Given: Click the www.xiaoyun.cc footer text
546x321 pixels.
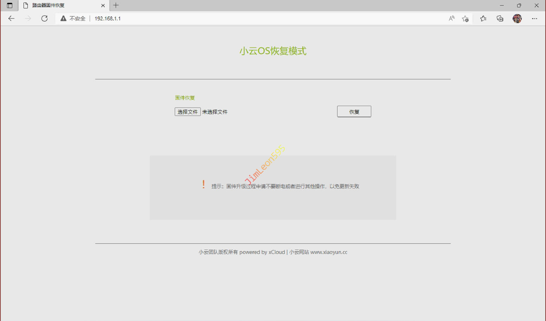Looking at the screenshot, I should click(329, 252).
